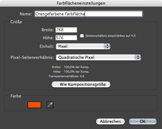162x129 pixels.
Task: Cancel with the Abbrechen button
Action: pyautogui.click(x=110, y=121)
